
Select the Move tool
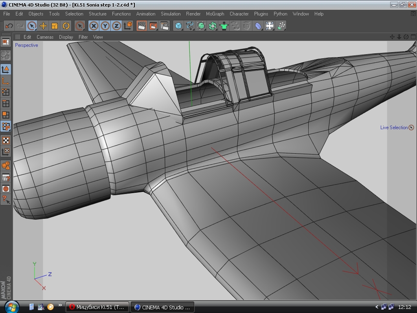click(x=43, y=26)
